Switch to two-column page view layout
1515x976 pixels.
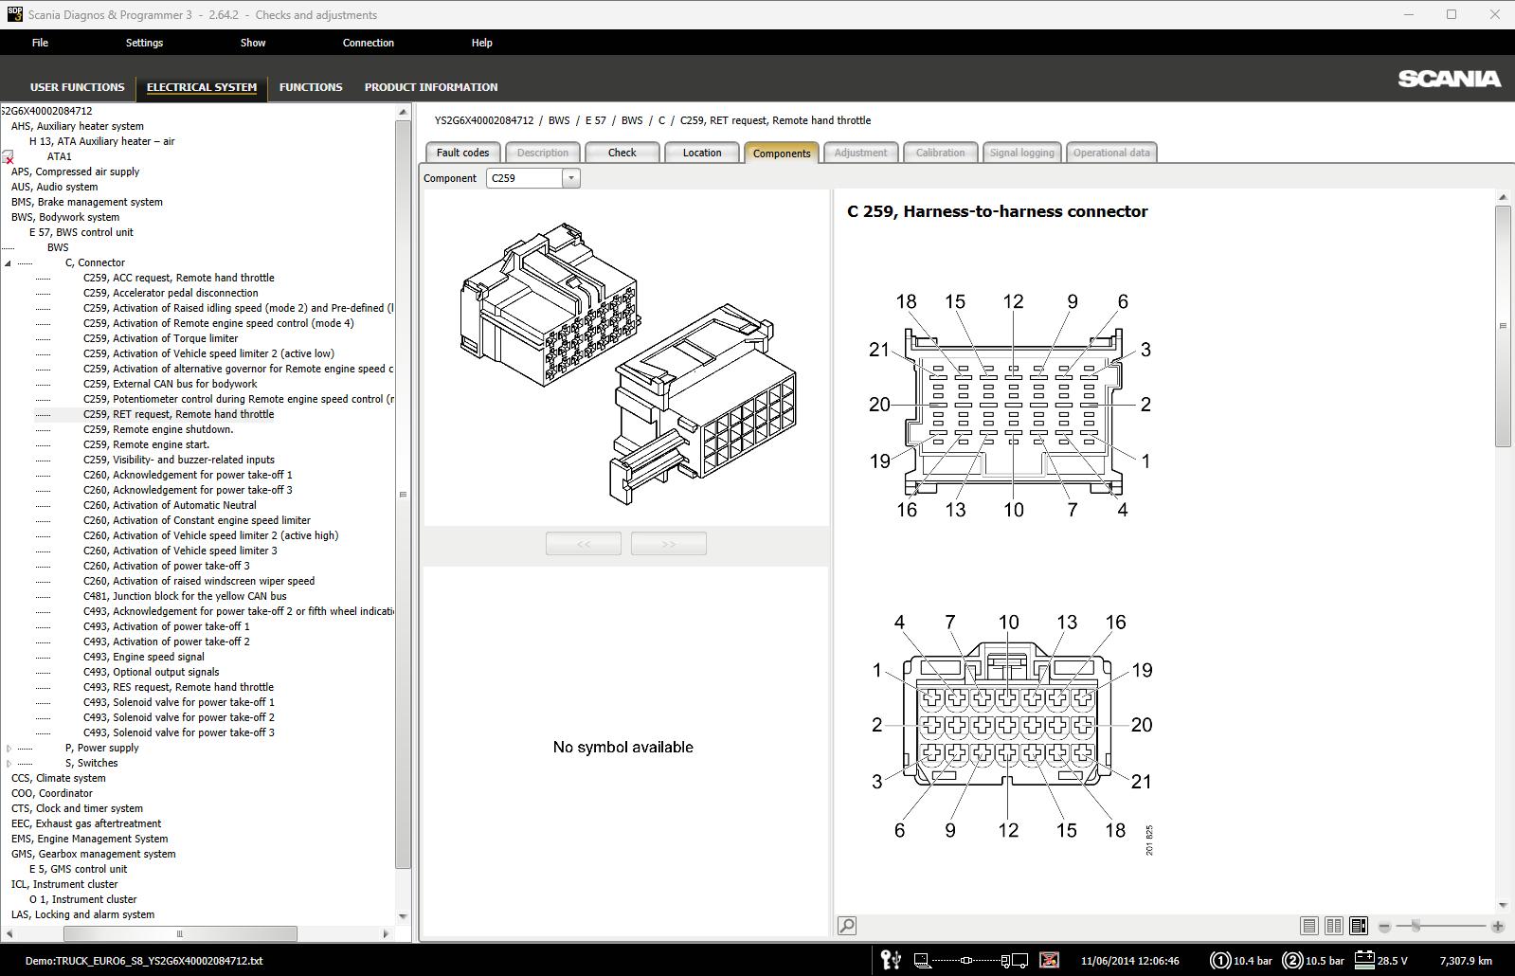(x=1334, y=926)
